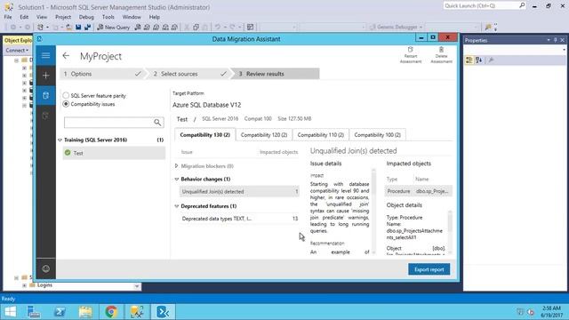The width and height of the screenshot is (569, 320).
Task: Click the Save icon in SSMS toolbar
Action: pyautogui.click(x=78, y=28)
